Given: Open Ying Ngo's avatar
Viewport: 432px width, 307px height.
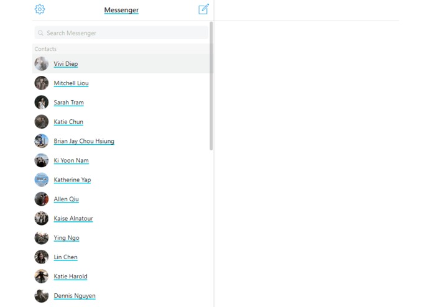Looking at the screenshot, I should tap(41, 237).
